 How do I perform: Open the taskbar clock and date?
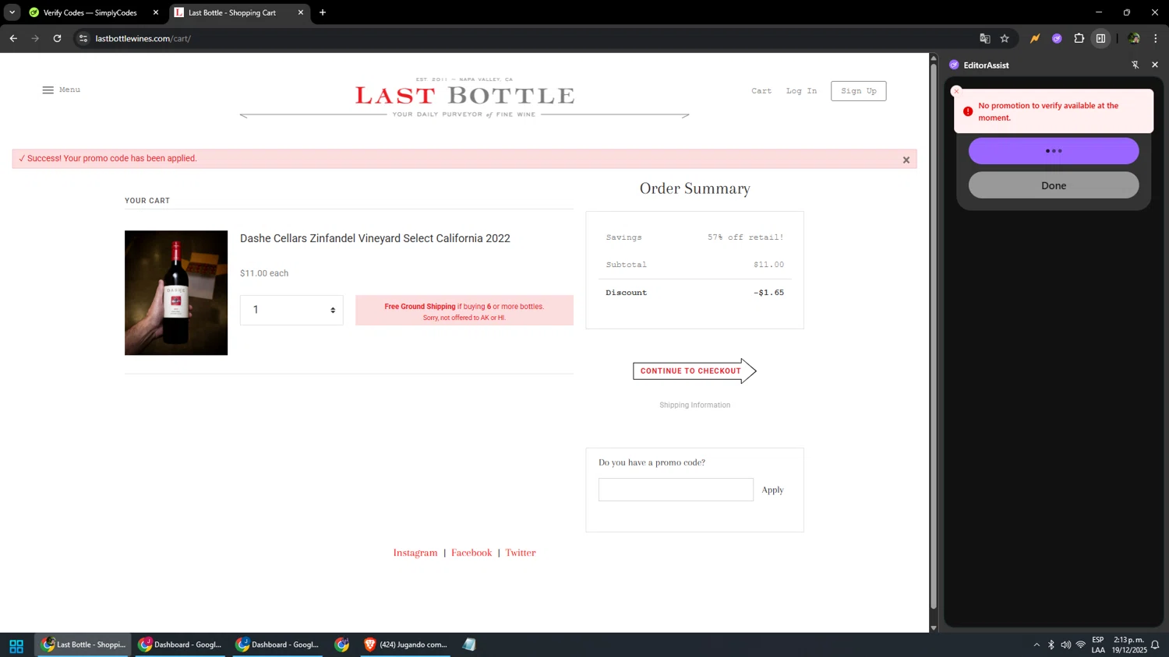[1128, 645]
